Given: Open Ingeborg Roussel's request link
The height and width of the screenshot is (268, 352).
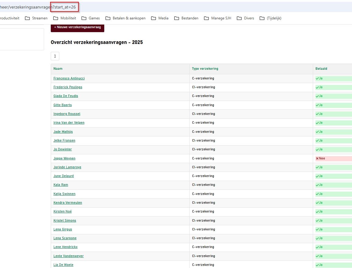Looking at the screenshot, I should (67, 114).
